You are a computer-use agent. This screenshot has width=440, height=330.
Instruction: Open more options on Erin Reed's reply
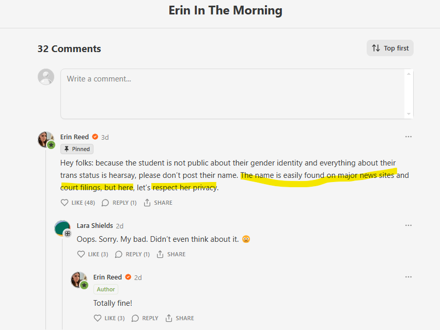coord(408,277)
